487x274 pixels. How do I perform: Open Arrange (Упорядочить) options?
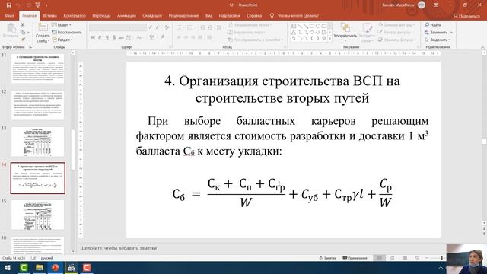(345, 32)
